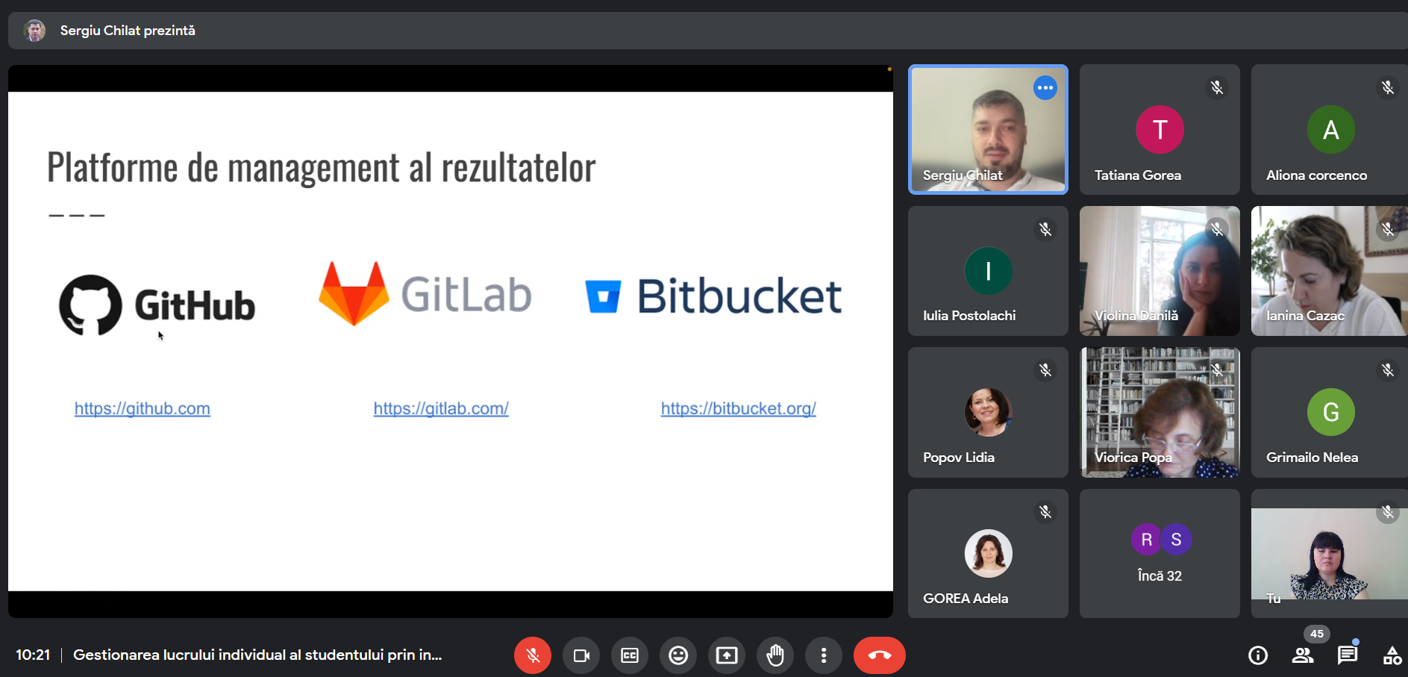Click GOREA Adela's profile picture
The image size is (1408, 677).
988,554
